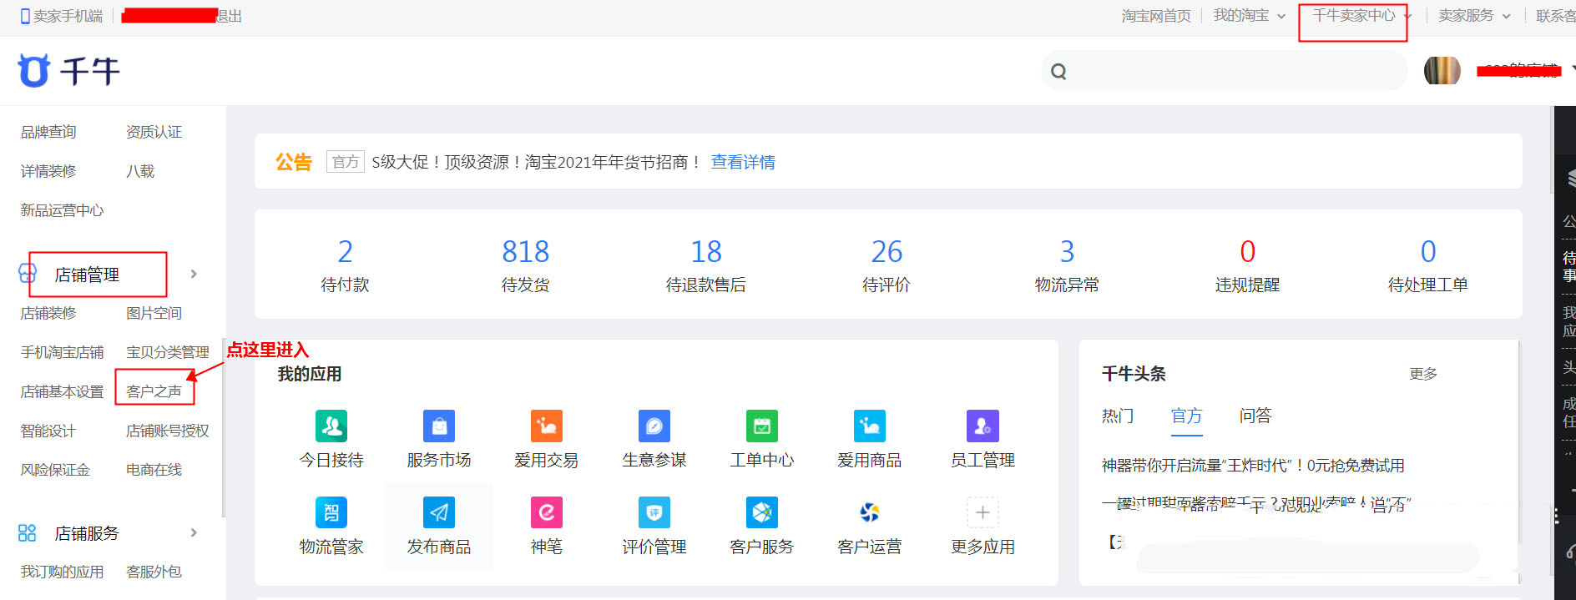Open the 爱用交易 app icon
This screenshot has height=600, width=1576.
coord(547,426)
